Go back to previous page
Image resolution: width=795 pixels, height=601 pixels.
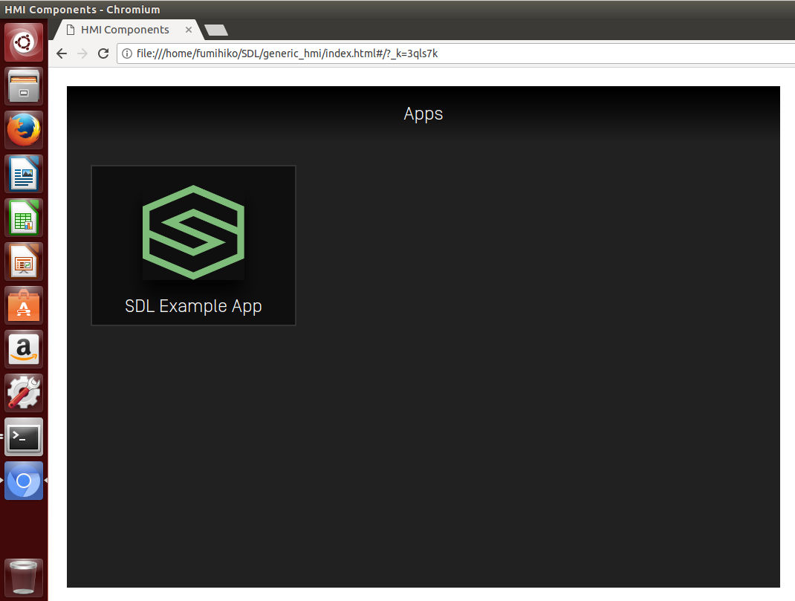pyautogui.click(x=62, y=53)
